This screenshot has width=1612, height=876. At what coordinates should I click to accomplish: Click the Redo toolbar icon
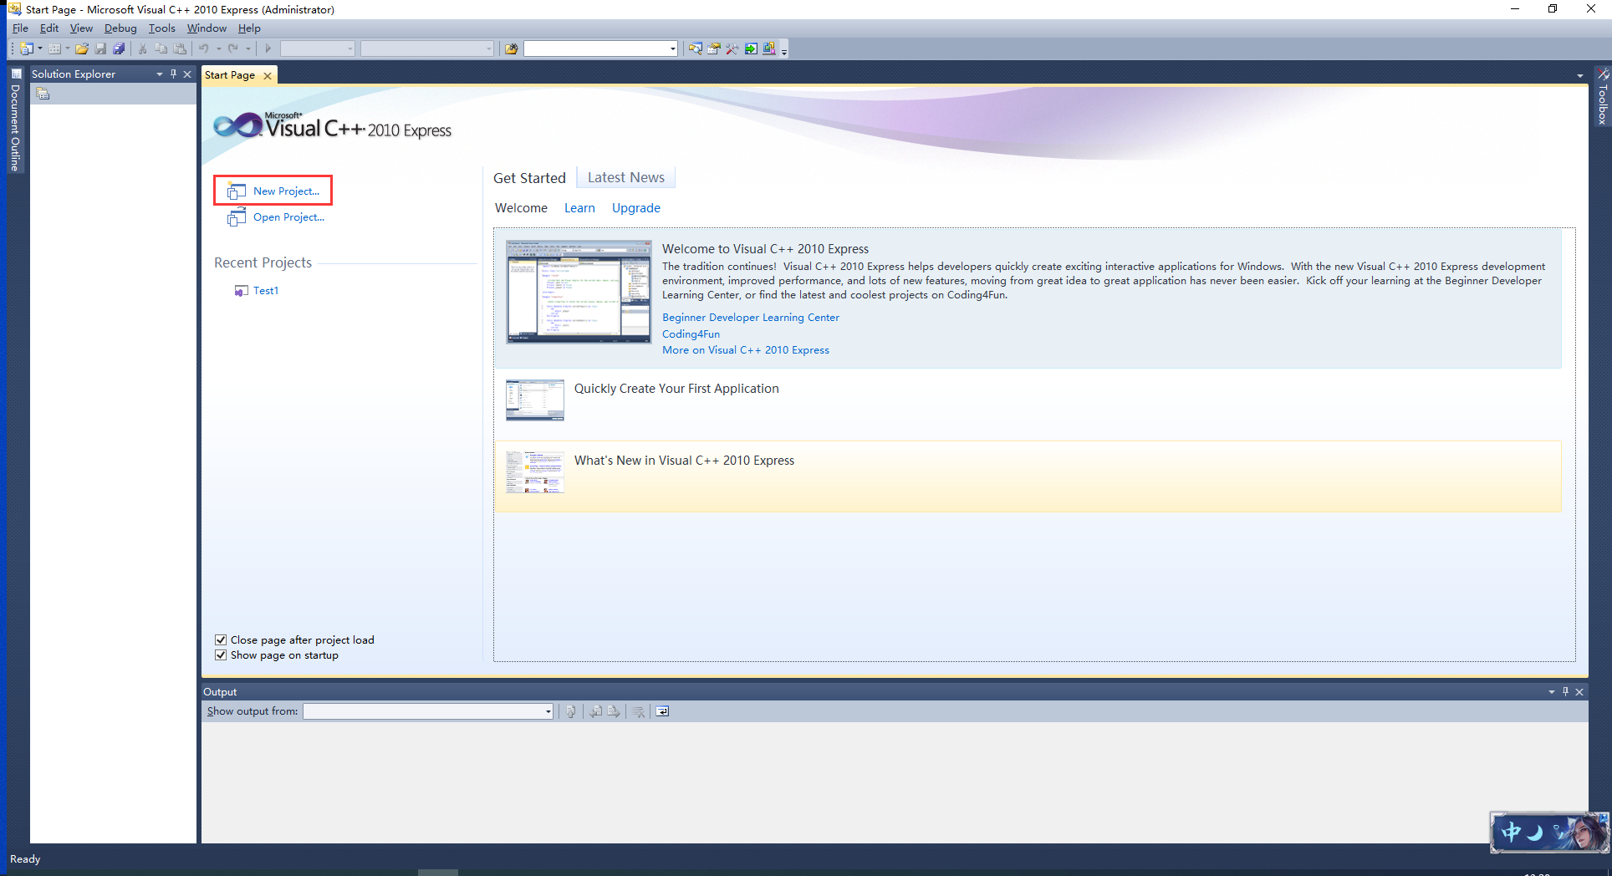pyautogui.click(x=233, y=48)
